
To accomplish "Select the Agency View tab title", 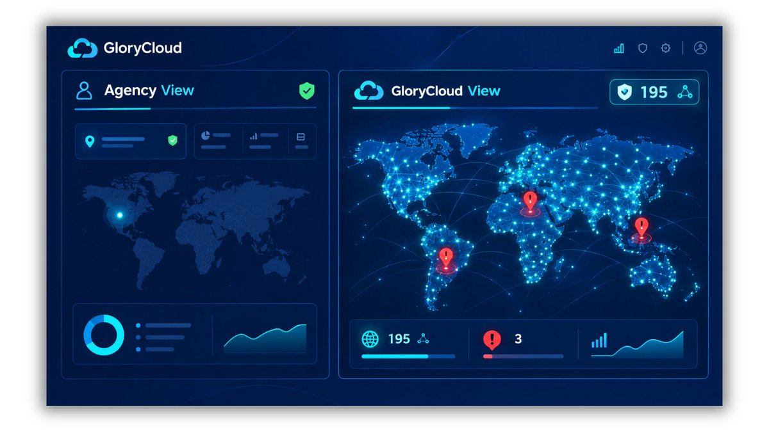I will click(x=149, y=90).
